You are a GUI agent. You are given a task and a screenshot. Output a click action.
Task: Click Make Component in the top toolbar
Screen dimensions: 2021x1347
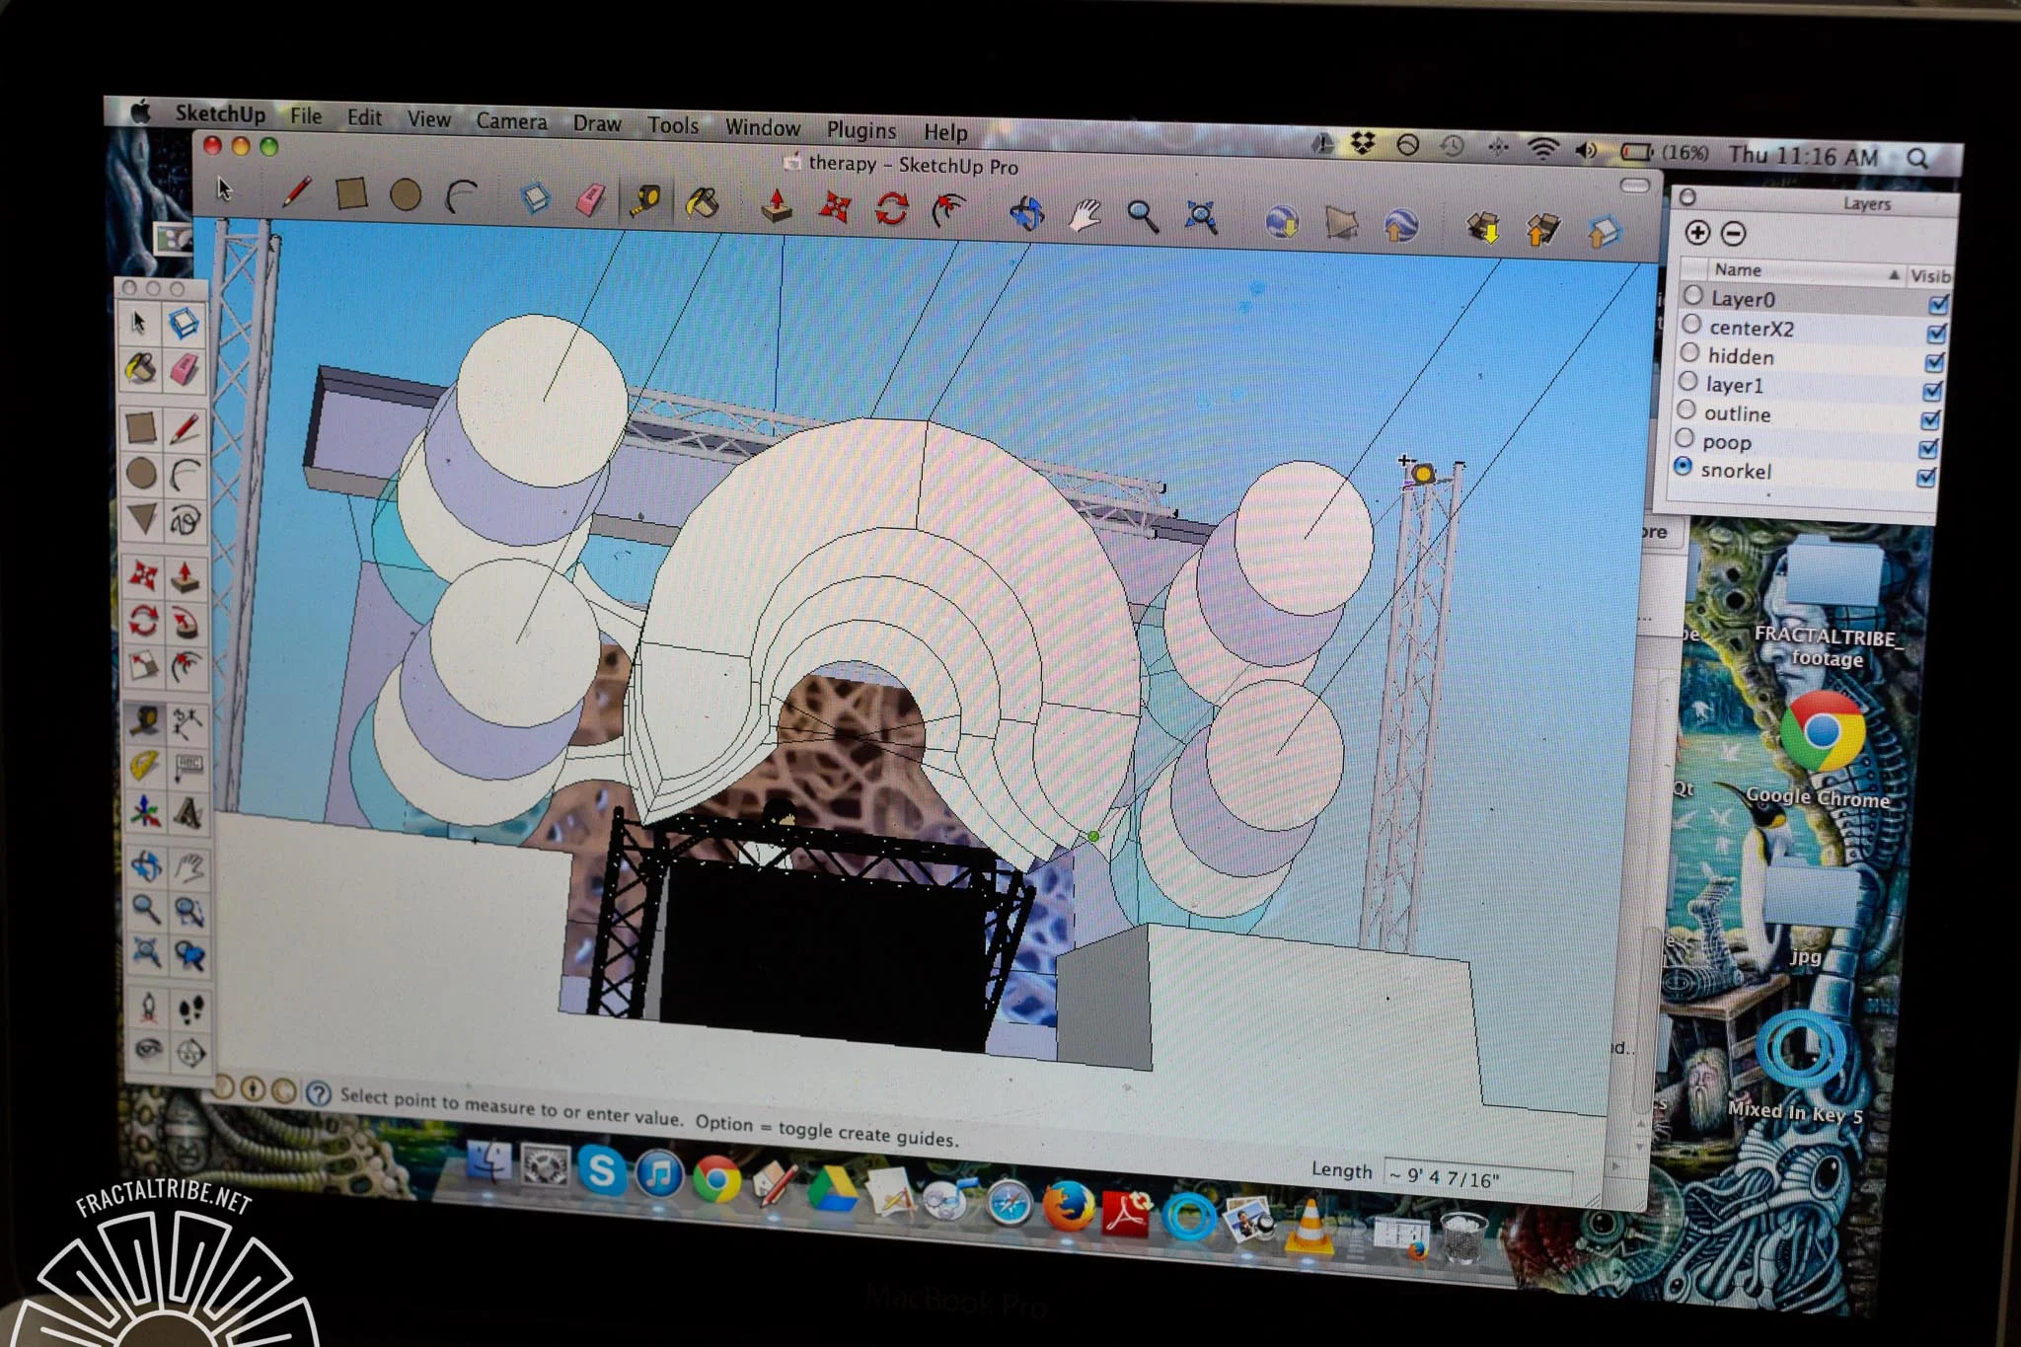pos(535,198)
